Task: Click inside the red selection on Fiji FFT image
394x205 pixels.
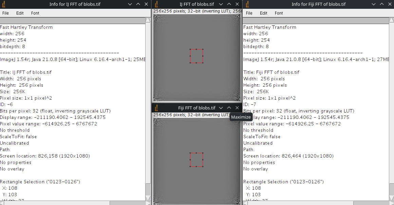Action: (196, 159)
